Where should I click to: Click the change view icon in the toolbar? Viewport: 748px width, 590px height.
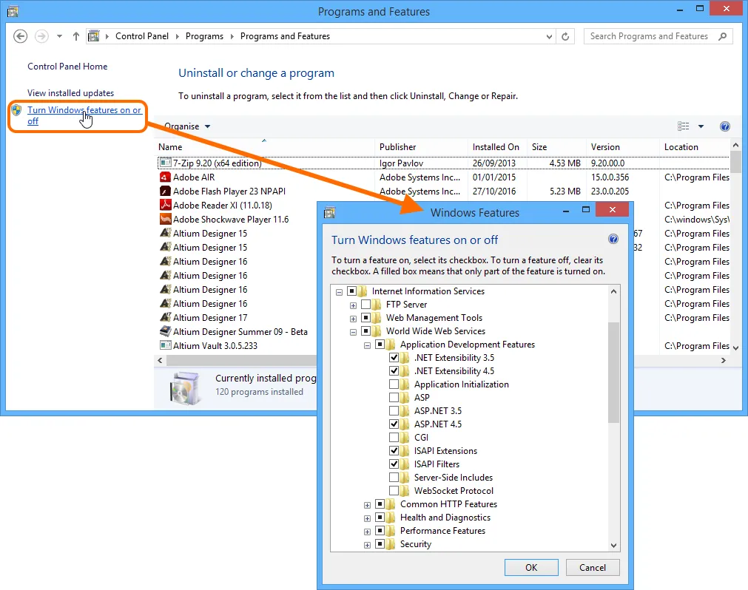click(683, 126)
